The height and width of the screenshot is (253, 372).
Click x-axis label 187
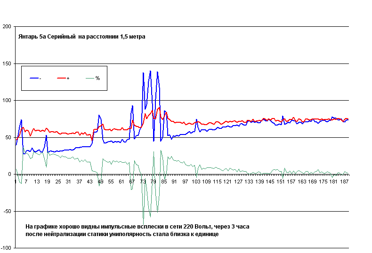(344, 182)
